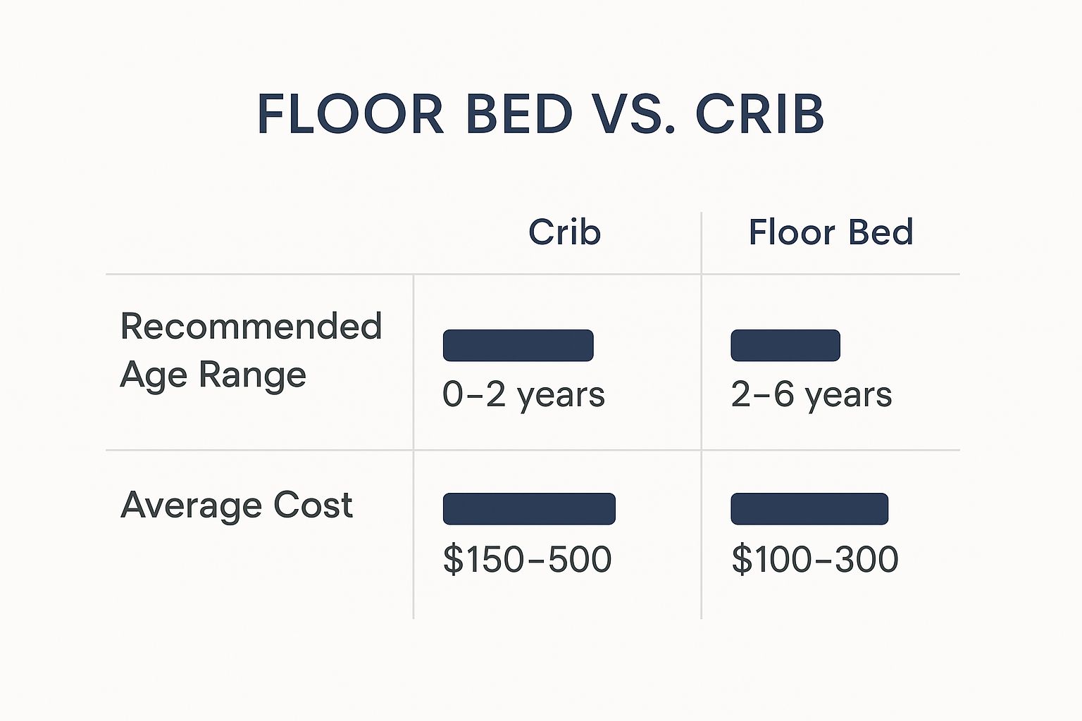Click the words Age Range in row label

213,375
